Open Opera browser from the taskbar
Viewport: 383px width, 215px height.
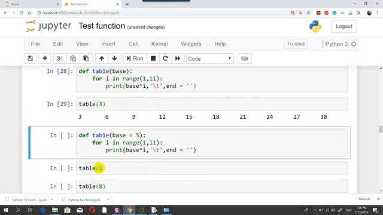point(92,210)
